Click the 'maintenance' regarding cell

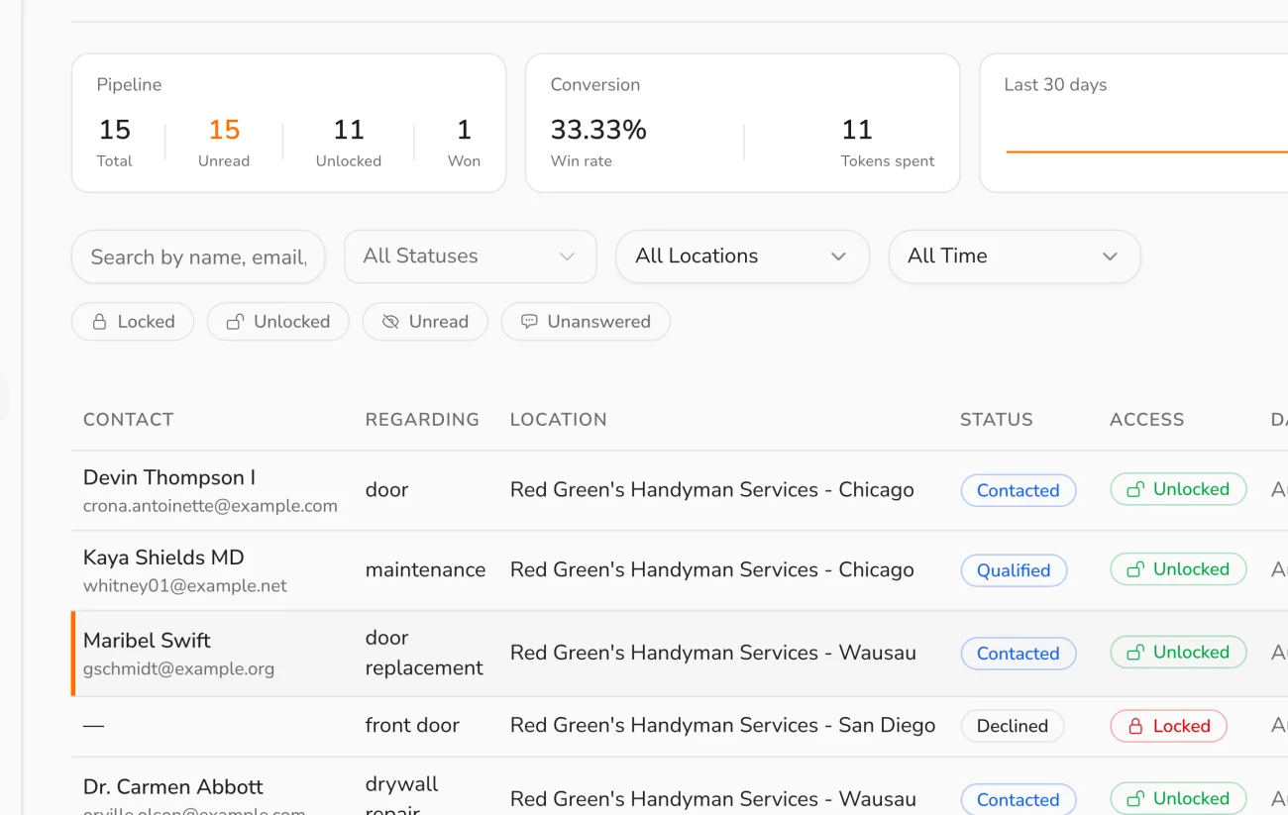coord(426,570)
